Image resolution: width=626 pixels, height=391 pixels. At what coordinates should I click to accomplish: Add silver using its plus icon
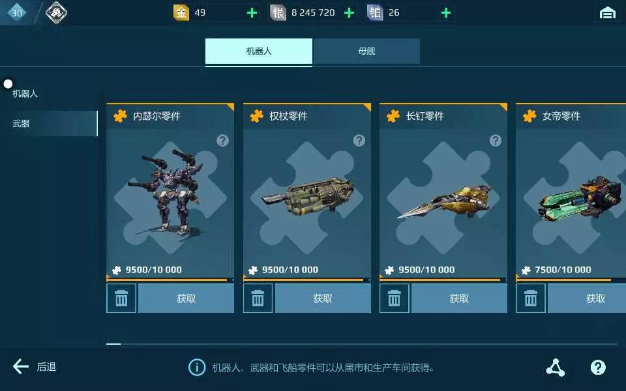coord(349,13)
